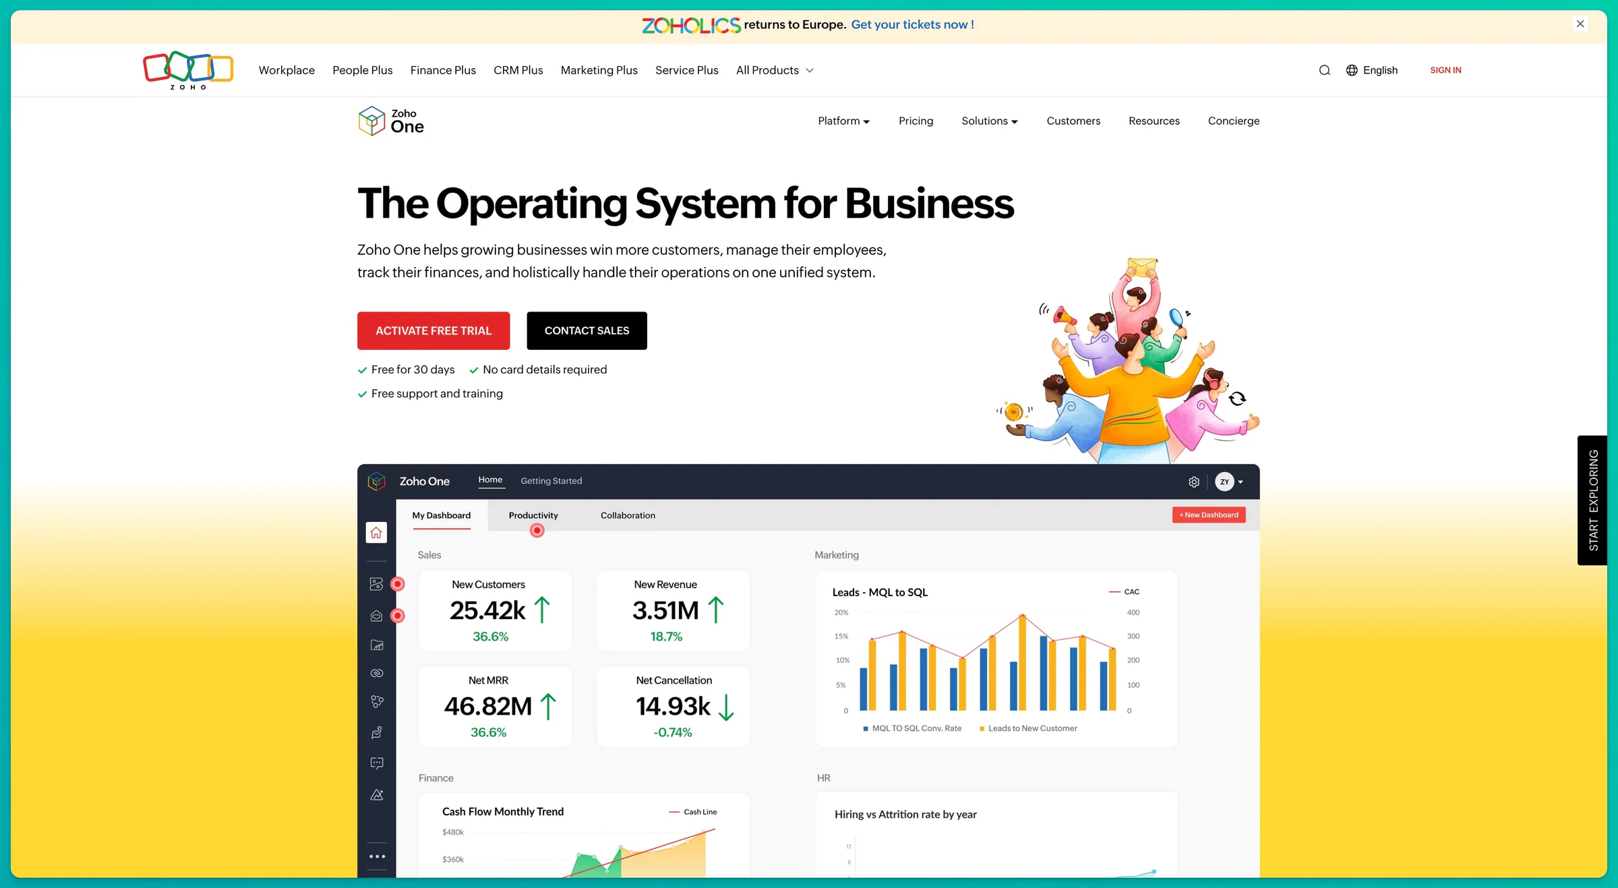Click CONTACT SALES button
The height and width of the screenshot is (888, 1618).
pos(587,330)
